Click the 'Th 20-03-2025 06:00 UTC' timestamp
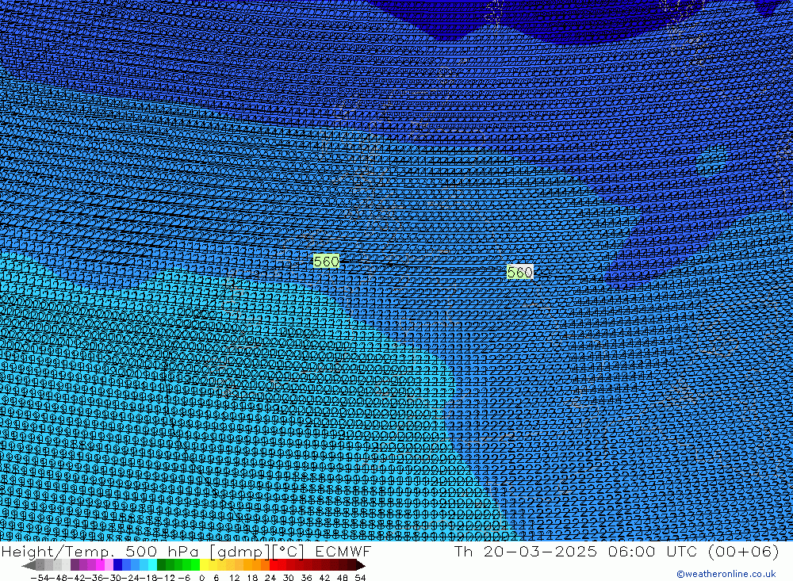Screen dimensions: 793x581 click(576, 551)
